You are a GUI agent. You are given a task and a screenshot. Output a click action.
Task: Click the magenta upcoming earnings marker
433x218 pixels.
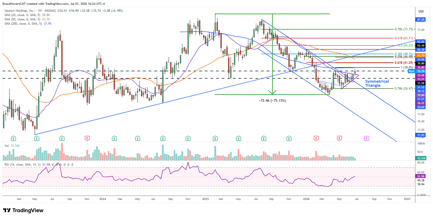tap(366, 138)
